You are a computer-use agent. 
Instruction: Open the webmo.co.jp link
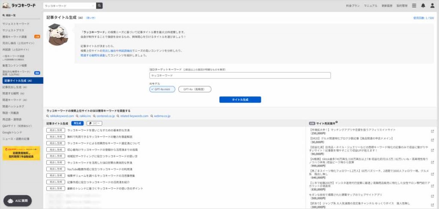[162, 116]
